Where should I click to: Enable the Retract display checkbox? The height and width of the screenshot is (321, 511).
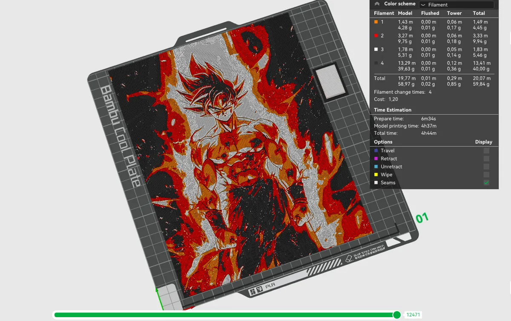point(486,159)
